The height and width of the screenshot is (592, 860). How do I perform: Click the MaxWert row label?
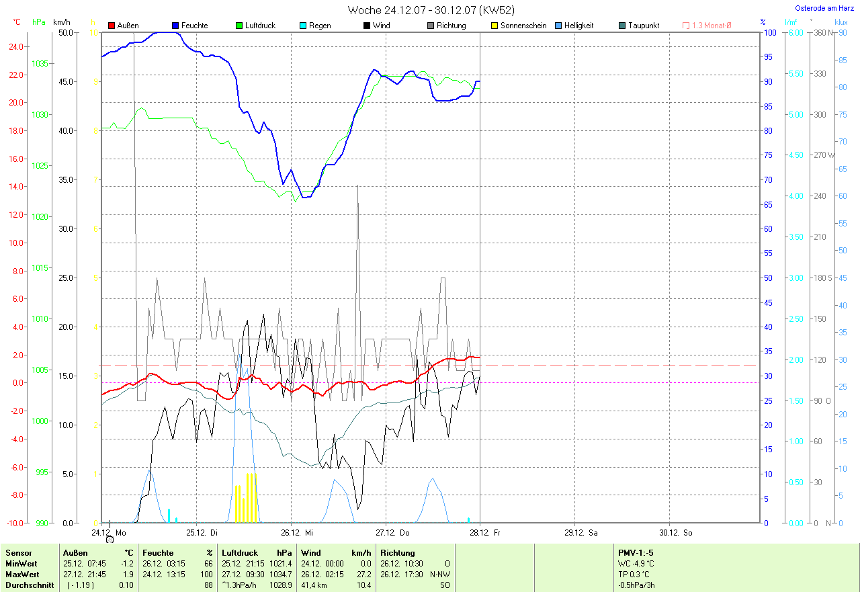[21, 575]
